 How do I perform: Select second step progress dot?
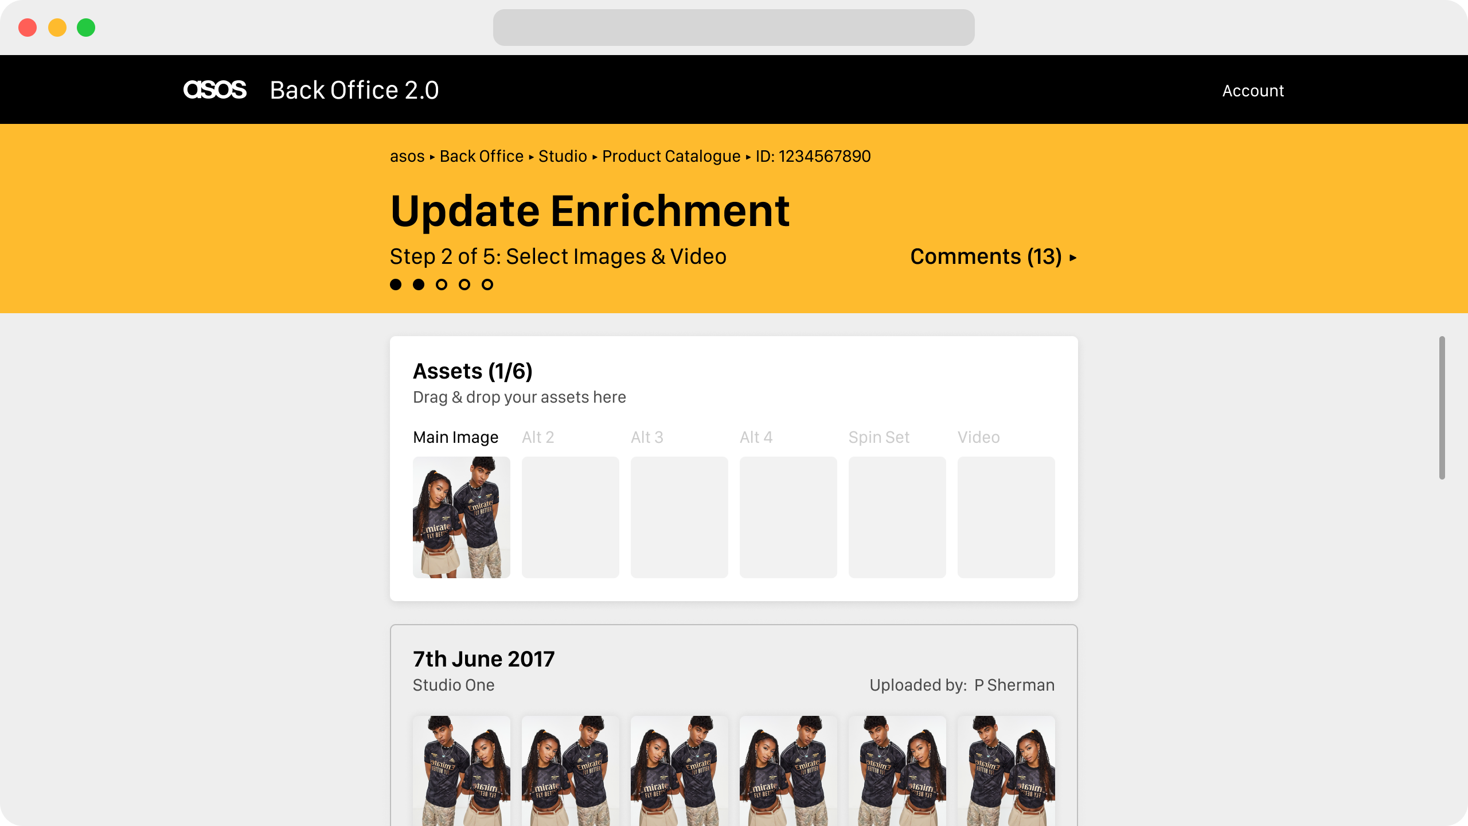coord(419,285)
